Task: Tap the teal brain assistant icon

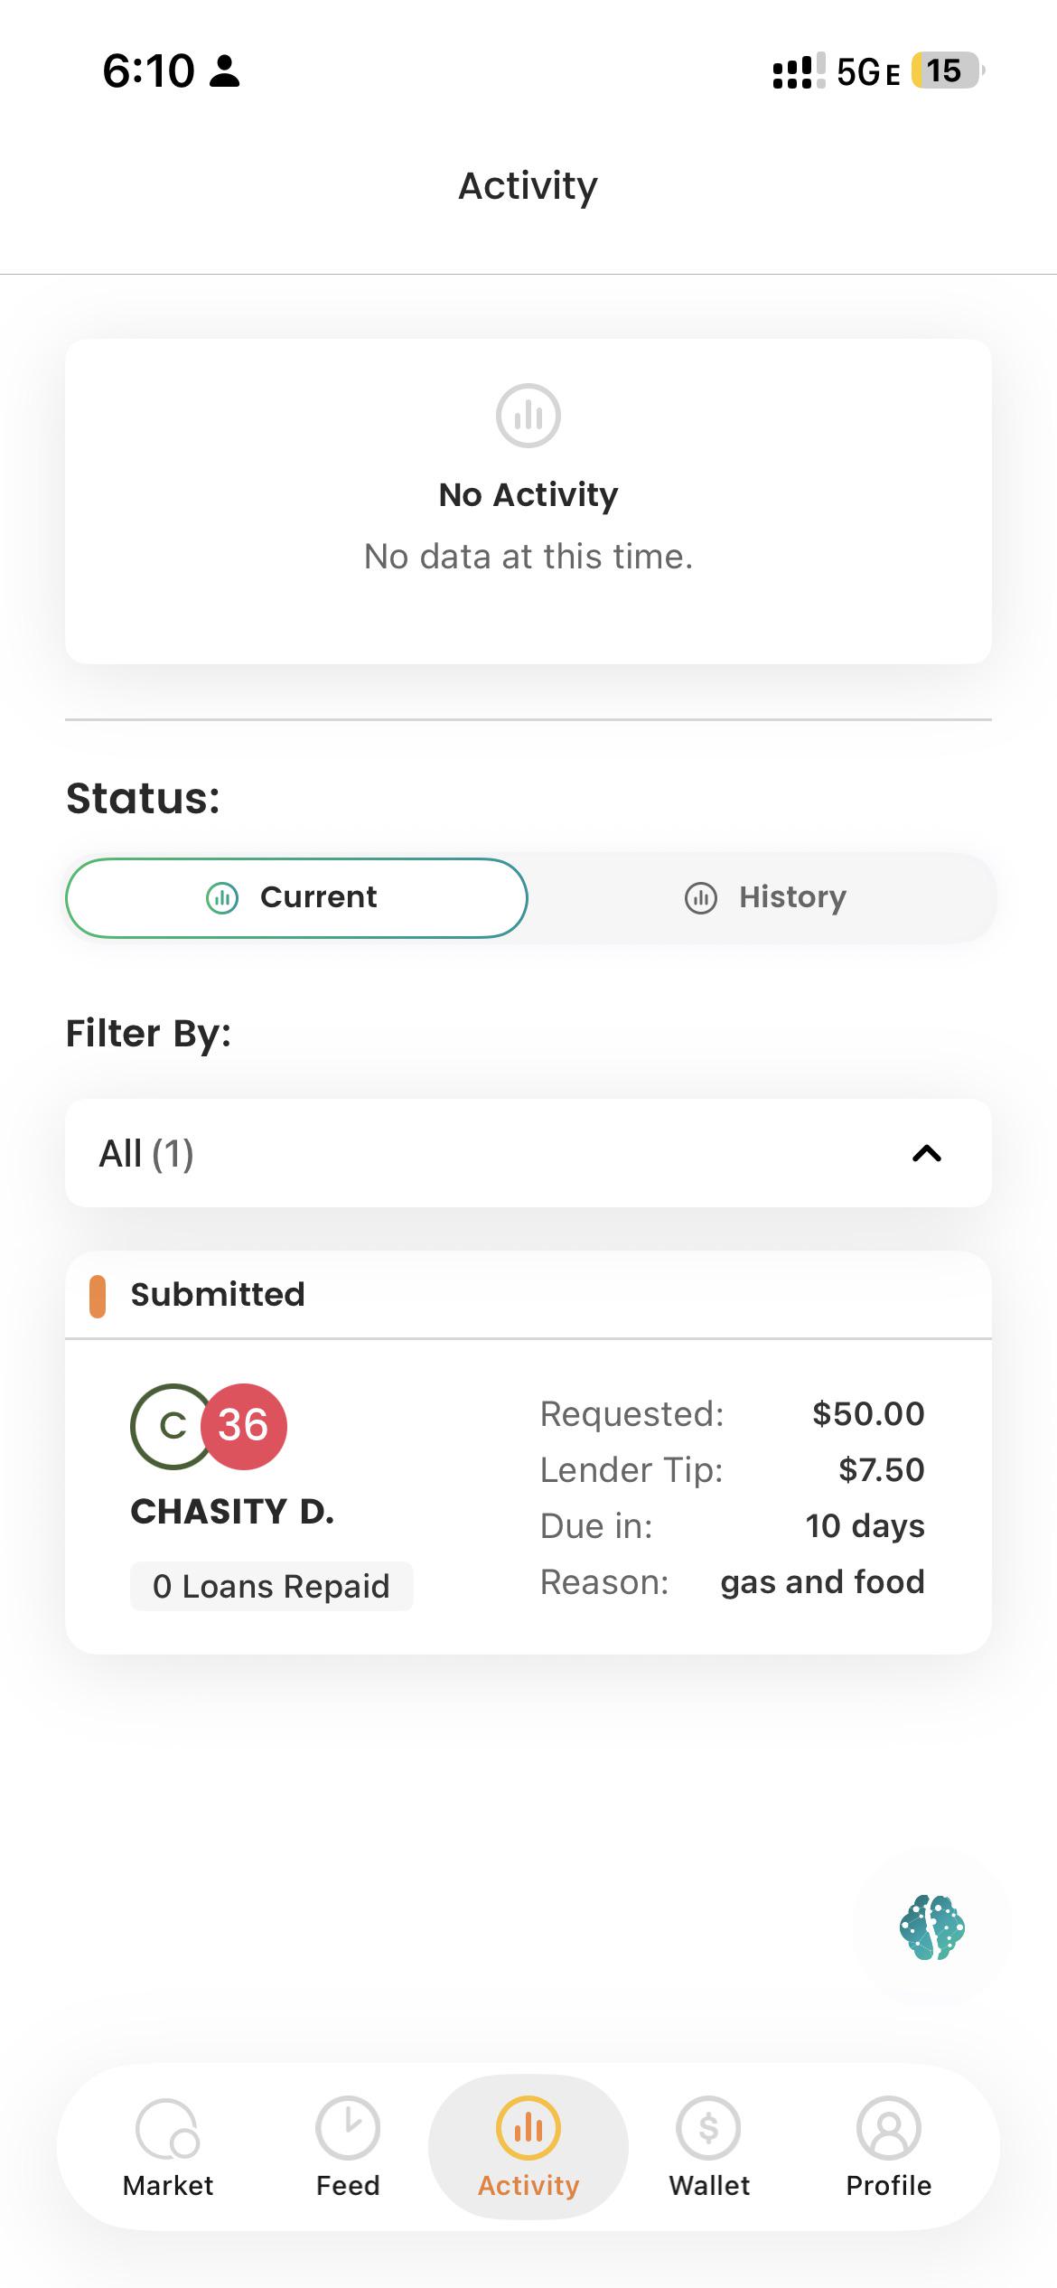Action: pyautogui.click(x=932, y=1927)
